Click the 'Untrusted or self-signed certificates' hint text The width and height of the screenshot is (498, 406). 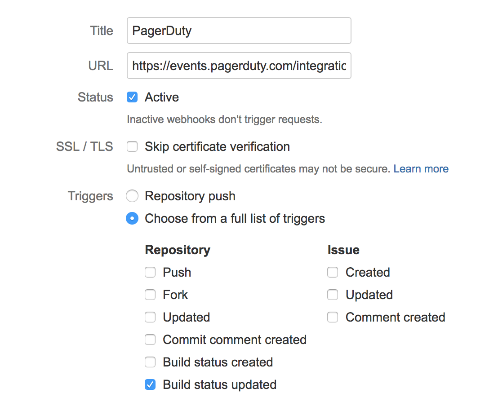point(258,169)
